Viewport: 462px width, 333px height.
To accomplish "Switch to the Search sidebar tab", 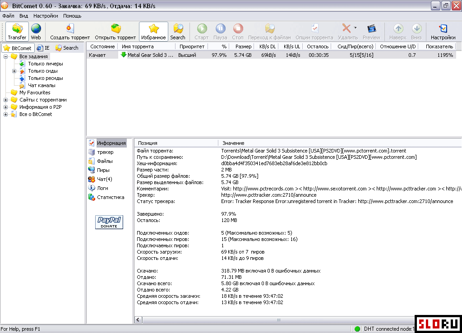I will 67,48.
